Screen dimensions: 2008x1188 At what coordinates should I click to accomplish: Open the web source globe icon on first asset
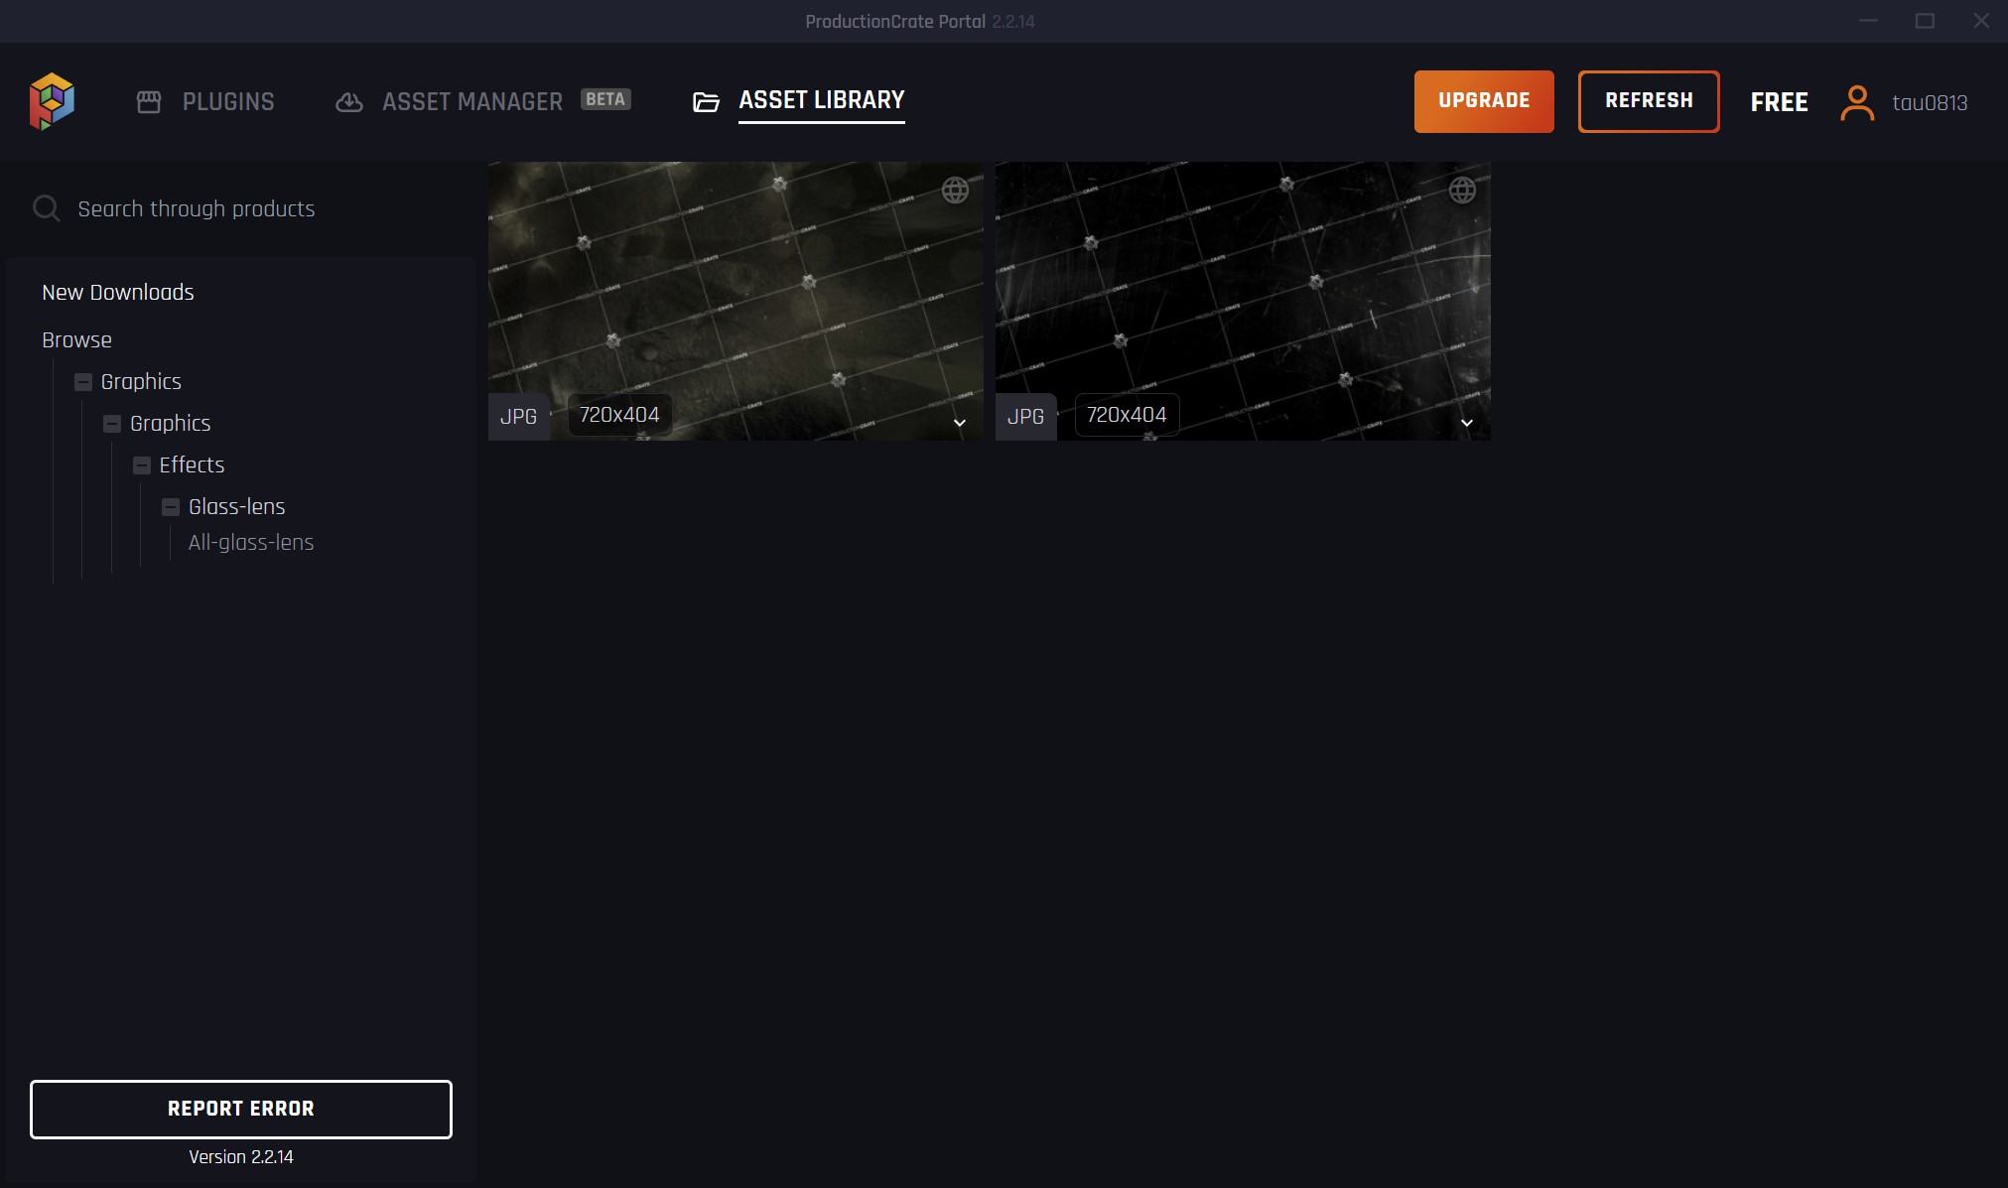[955, 191]
